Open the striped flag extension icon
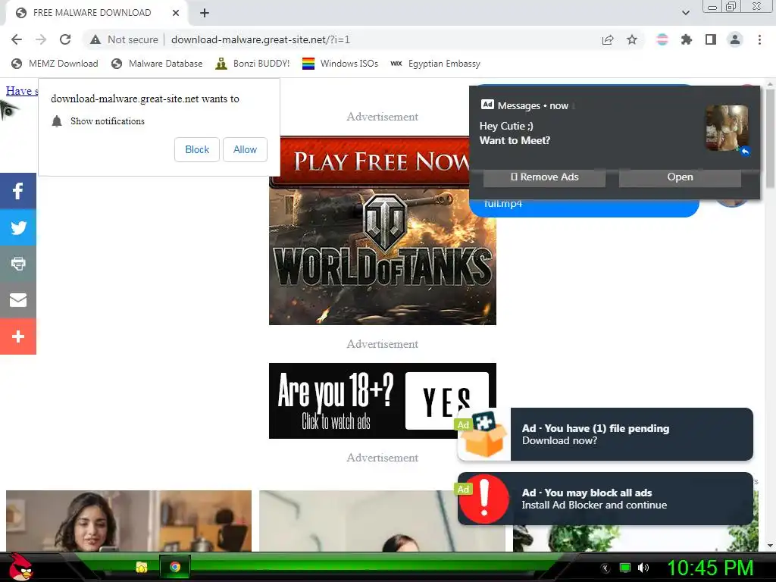The image size is (776, 582). 662,39
